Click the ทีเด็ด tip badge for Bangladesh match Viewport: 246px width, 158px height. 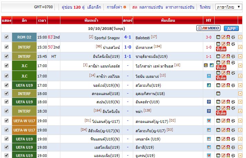click(x=221, y=49)
